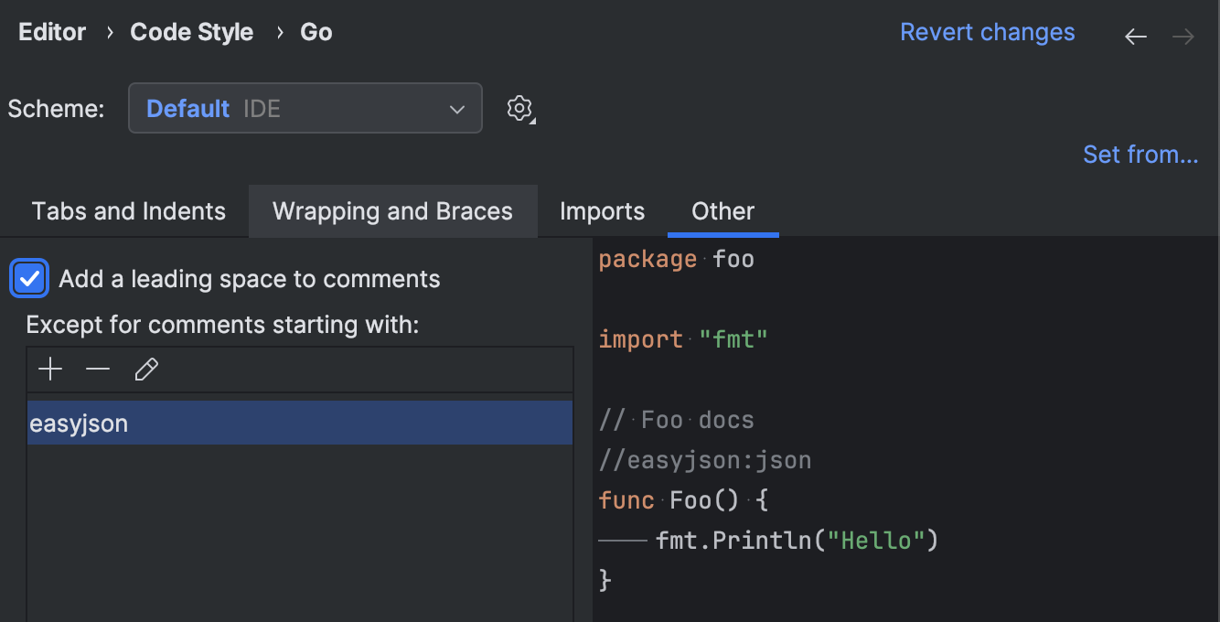Click the Revert changes link
This screenshot has height=622, width=1220.
click(988, 31)
